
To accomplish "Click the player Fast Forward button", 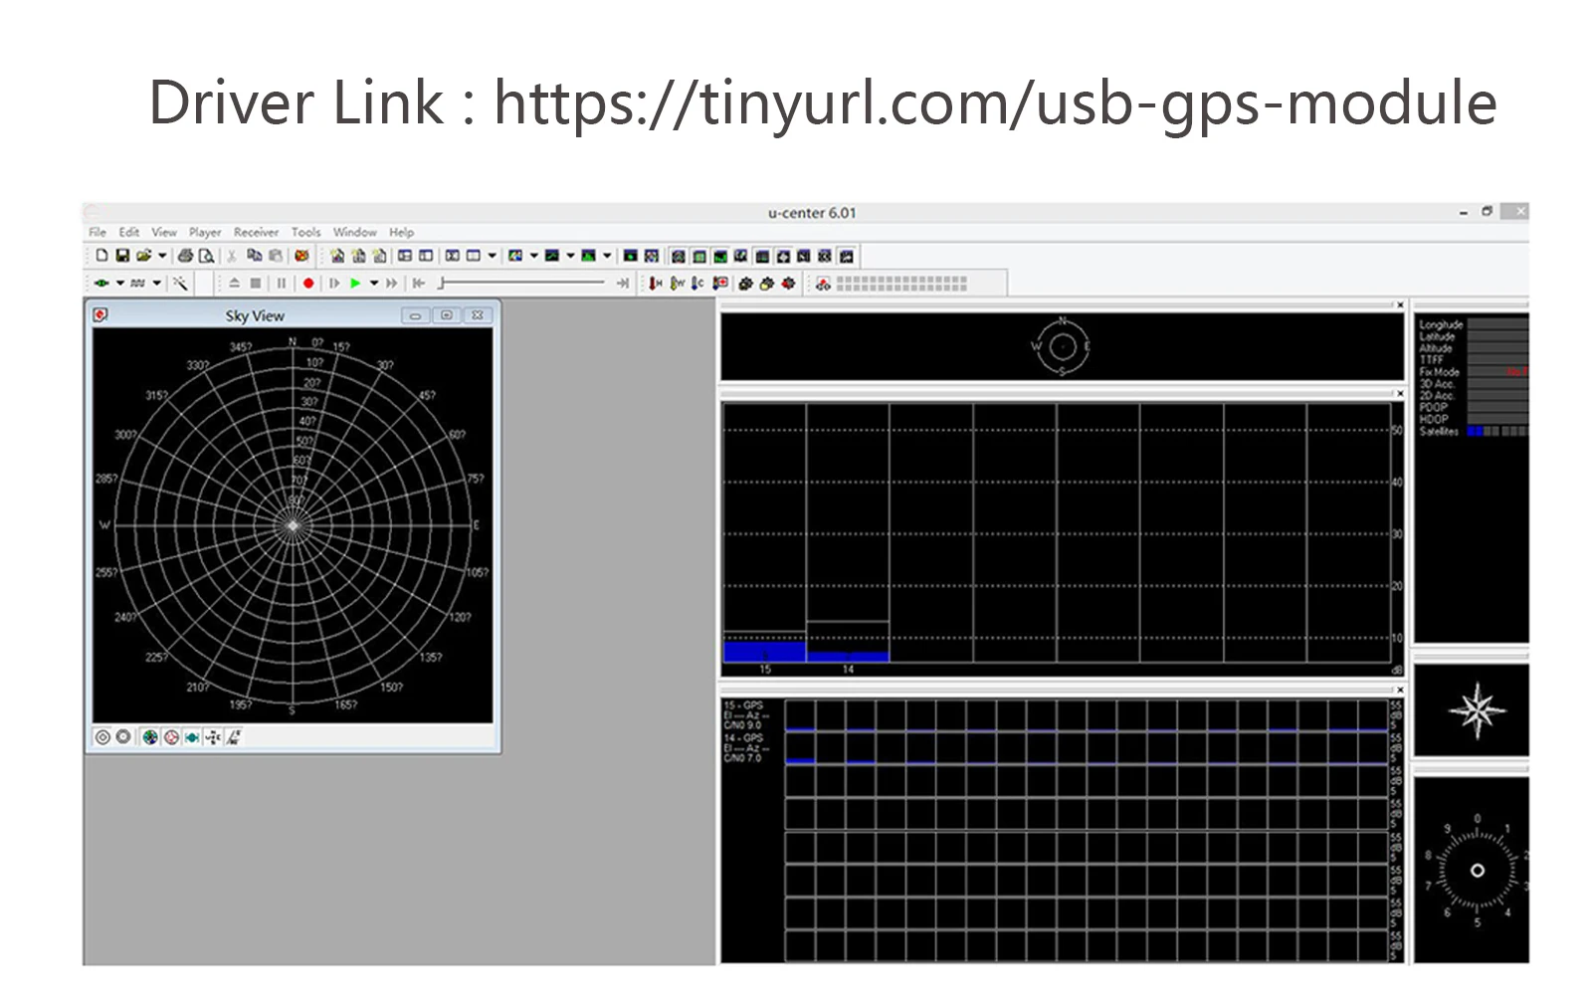I will 392,284.
